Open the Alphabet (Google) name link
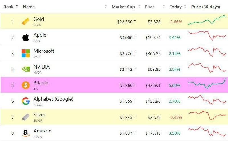This screenshot has height=141, width=228. (x=53, y=99)
